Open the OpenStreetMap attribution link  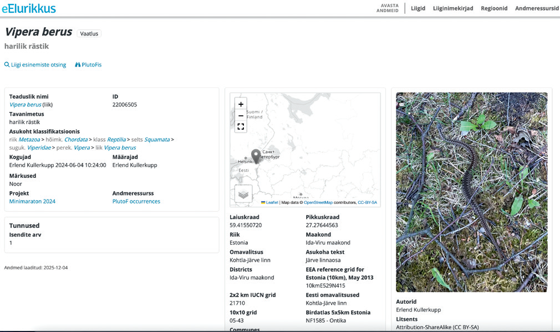tap(318, 203)
